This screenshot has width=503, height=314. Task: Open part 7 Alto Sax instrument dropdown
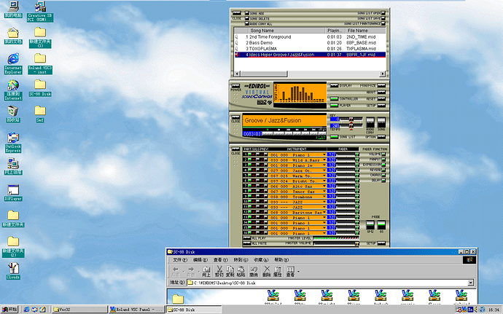(324, 187)
